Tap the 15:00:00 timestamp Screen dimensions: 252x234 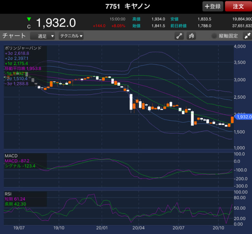(x=118, y=19)
